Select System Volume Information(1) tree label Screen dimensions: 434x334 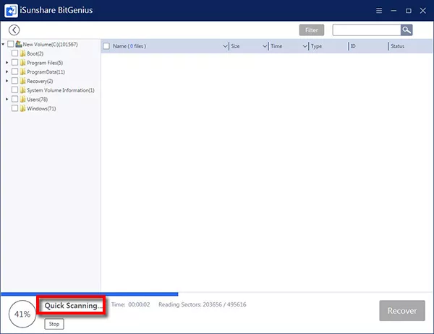(61, 90)
